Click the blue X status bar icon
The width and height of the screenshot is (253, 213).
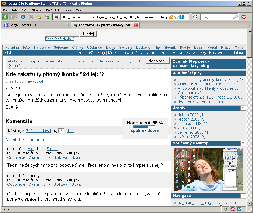point(239,209)
